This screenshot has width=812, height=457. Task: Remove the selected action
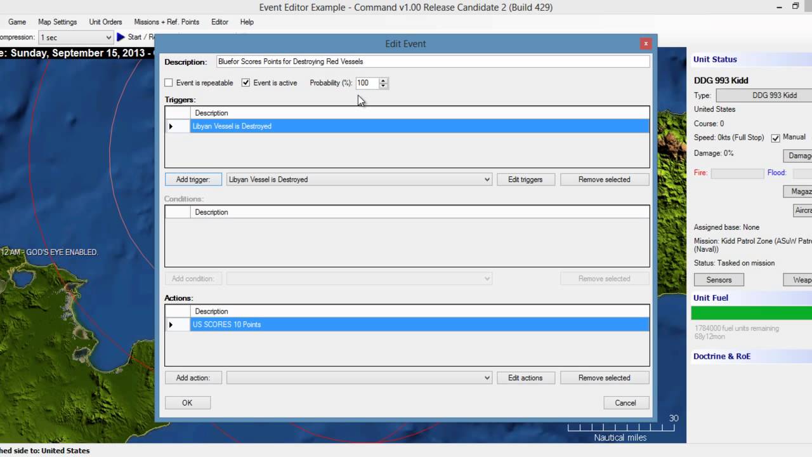604,378
